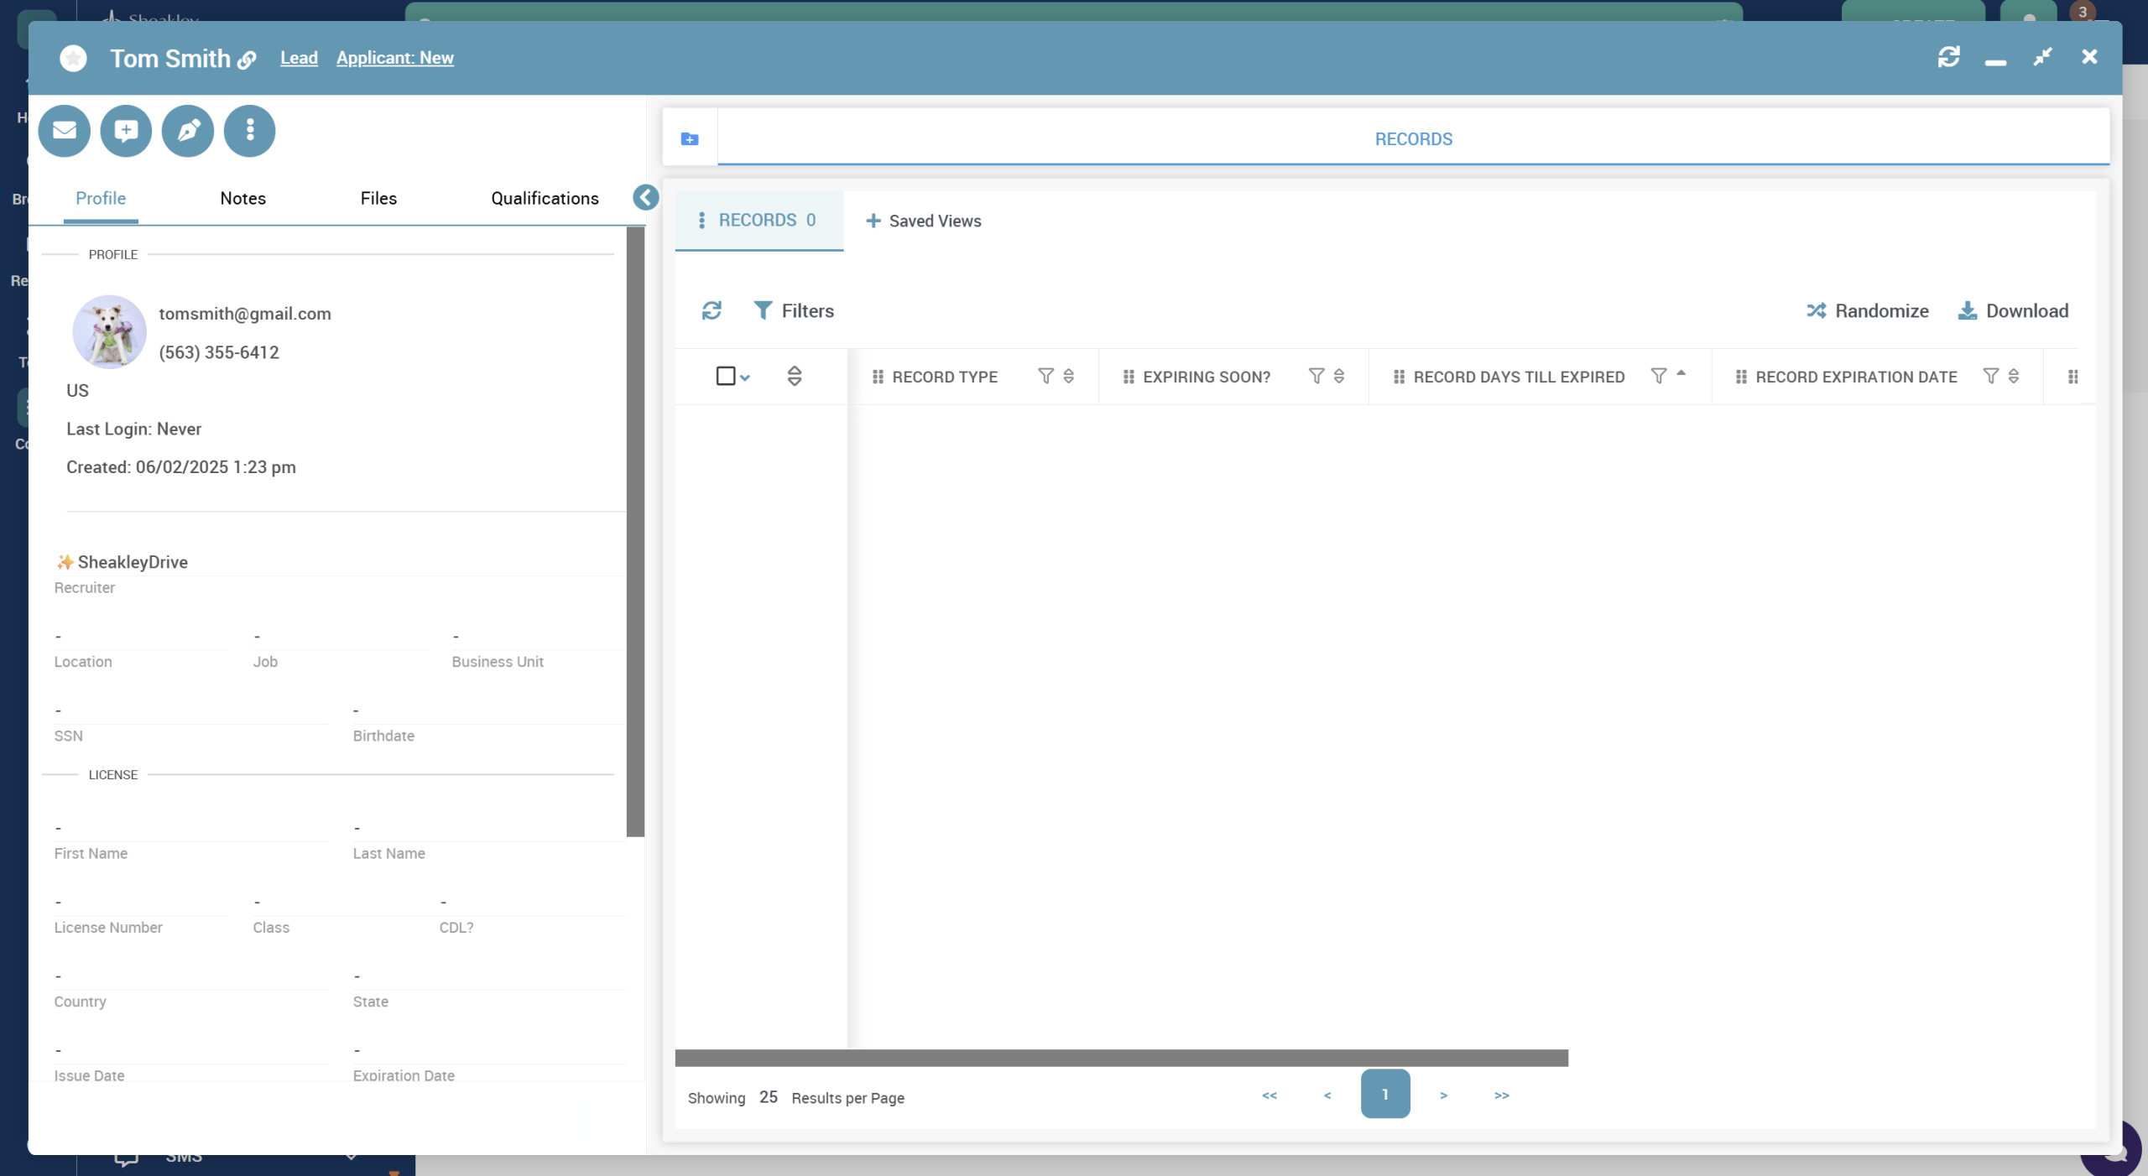Viewport: 2148px width, 1176px height.
Task: Open the vertical three-dot actions menu
Action: 249,131
